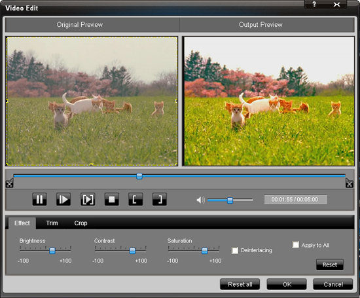Mute audio via speaker icon
This screenshot has width=360, height=298.
[200, 200]
